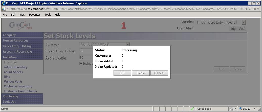Screen dimensions: 262x112
Task: Expand the Location dropdown
Action: [x=244, y=23]
